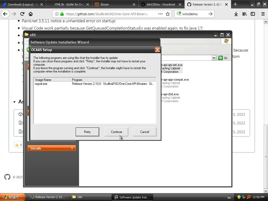Open the browser hamburger menu
Screen dimensions: 268x201
263,14
